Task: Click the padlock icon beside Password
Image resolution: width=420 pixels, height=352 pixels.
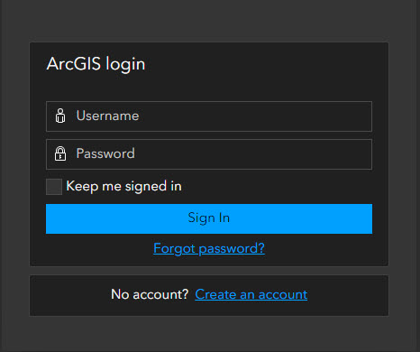Action: click(x=60, y=153)
